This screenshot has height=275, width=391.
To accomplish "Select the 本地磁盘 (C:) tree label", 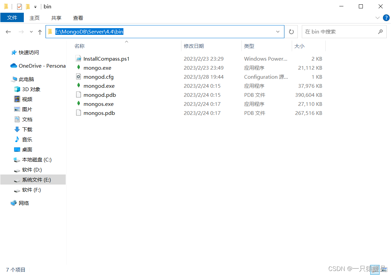I will (37, 160).
